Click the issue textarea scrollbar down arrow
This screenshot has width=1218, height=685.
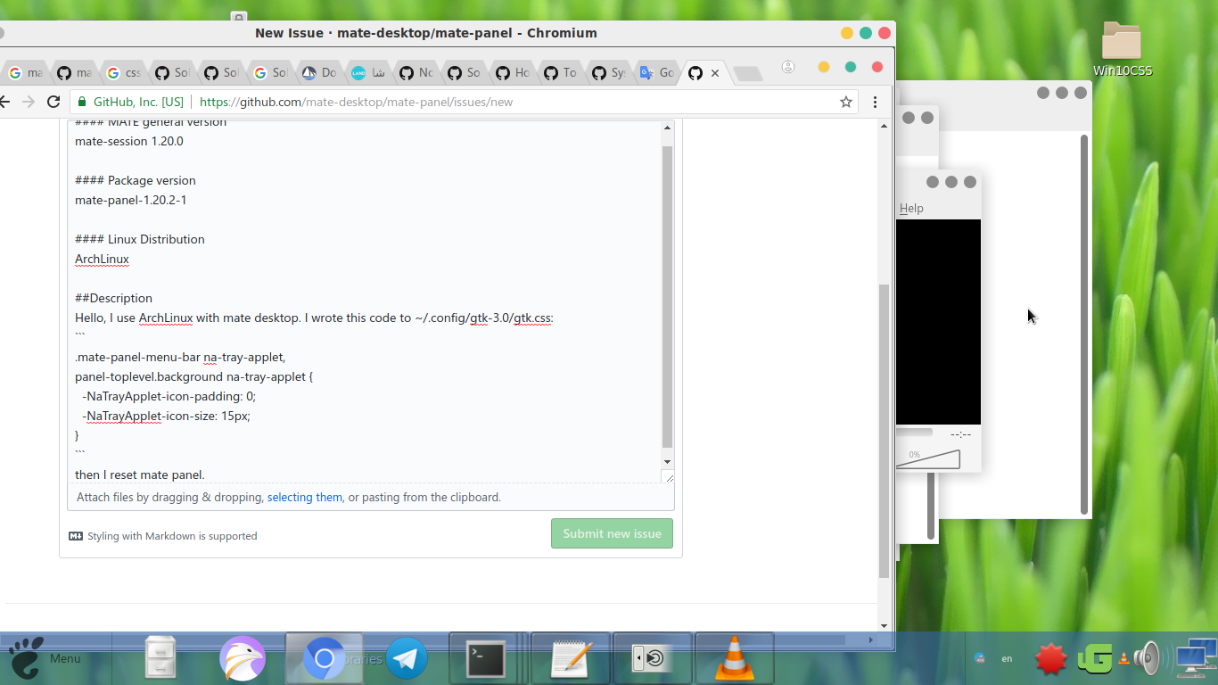tap(667, 462)
